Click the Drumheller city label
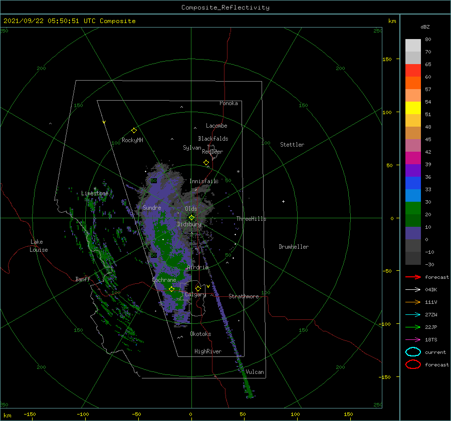 [294, 247]
